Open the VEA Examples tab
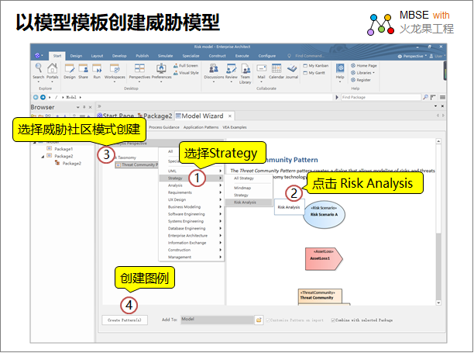The height and width of the screenshot is (353, 474). pyautogui.click(x=235, y=127)
